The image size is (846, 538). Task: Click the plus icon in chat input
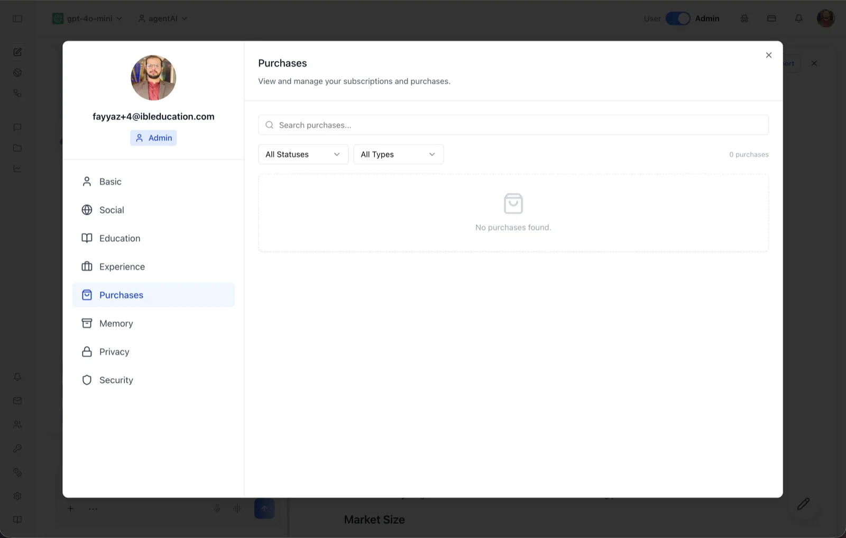click(70, 508)
